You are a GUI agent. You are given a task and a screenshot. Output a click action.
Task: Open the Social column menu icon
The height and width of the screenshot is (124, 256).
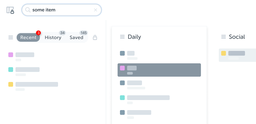224,37
